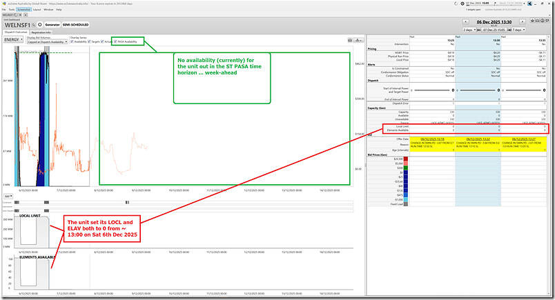Open the Help menu
Screen dimensions: 555x300
coord(59,10)
